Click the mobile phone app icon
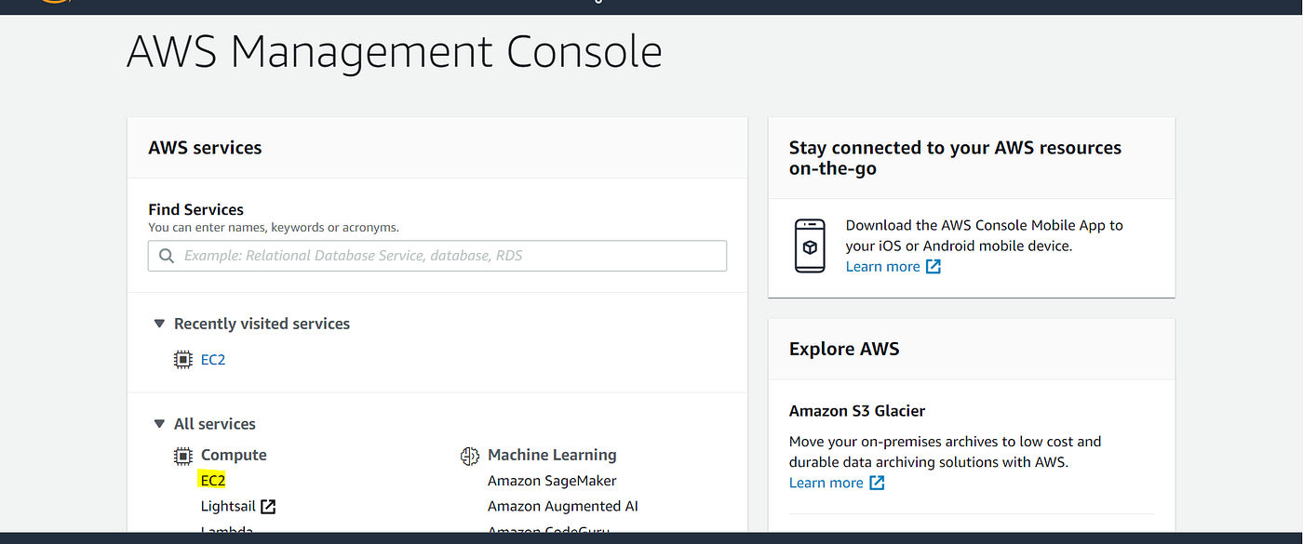 tap(810, 246)
